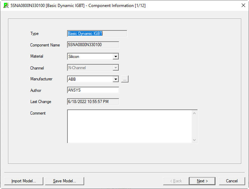Screen dimensions: 249x189
Task: Click the Last Change date field
Action: pyautogui.click(x=93, y=102)
